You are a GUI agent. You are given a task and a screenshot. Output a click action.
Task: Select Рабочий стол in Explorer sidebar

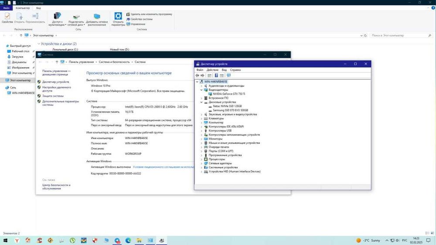pyautogui.click(x=20, y=51)
